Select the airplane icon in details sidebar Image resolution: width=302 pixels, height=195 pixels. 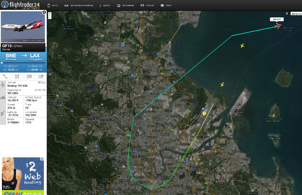pos(3,84)
